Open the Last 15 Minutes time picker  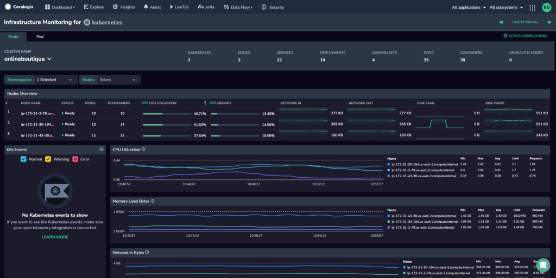point(525,22)
